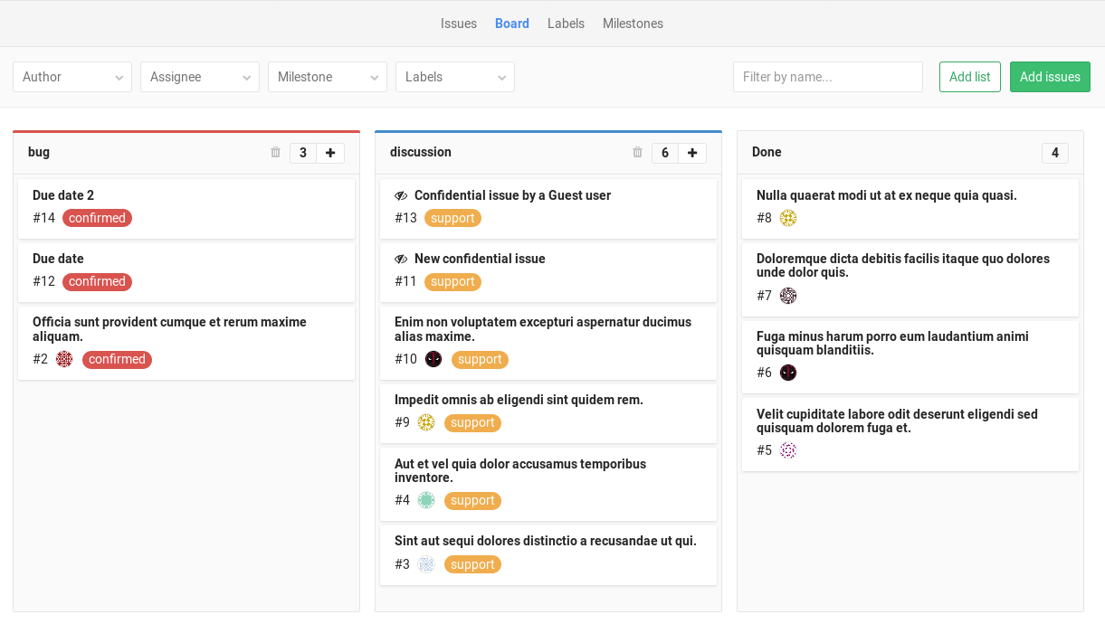Image resolution: width=1105 pixels, height=624 pixels.
Task: Open the Assignee filter dropdown
Action: 199,77
